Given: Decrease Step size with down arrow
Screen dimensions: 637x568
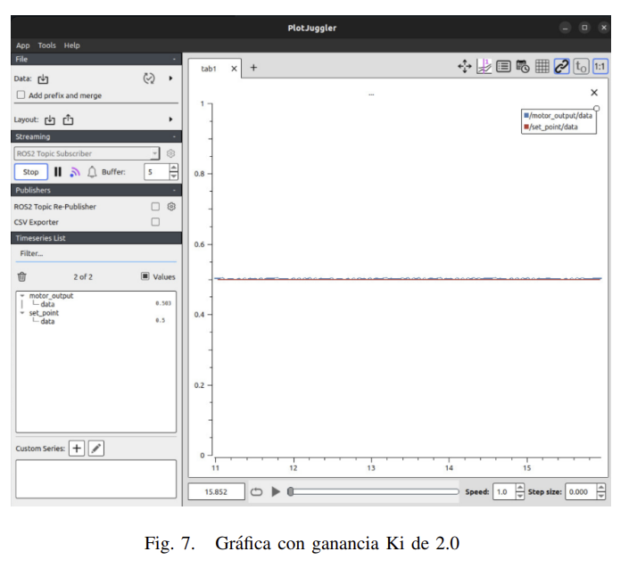Looking at the screenshot, I should [600, 496].
